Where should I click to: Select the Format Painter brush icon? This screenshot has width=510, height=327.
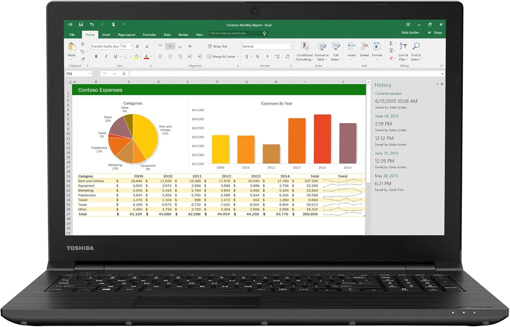(x=83, y=59)
